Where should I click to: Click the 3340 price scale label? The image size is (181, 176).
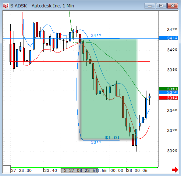[172, 110]
